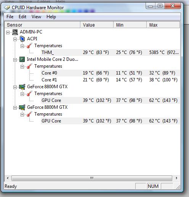
Task: Click the horizontal scrollbar right arrow
Action: pos(176,178)
